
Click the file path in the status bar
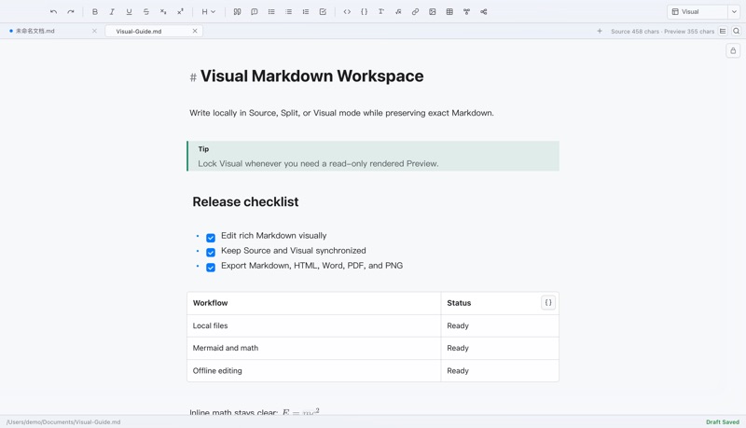point(63,421)
